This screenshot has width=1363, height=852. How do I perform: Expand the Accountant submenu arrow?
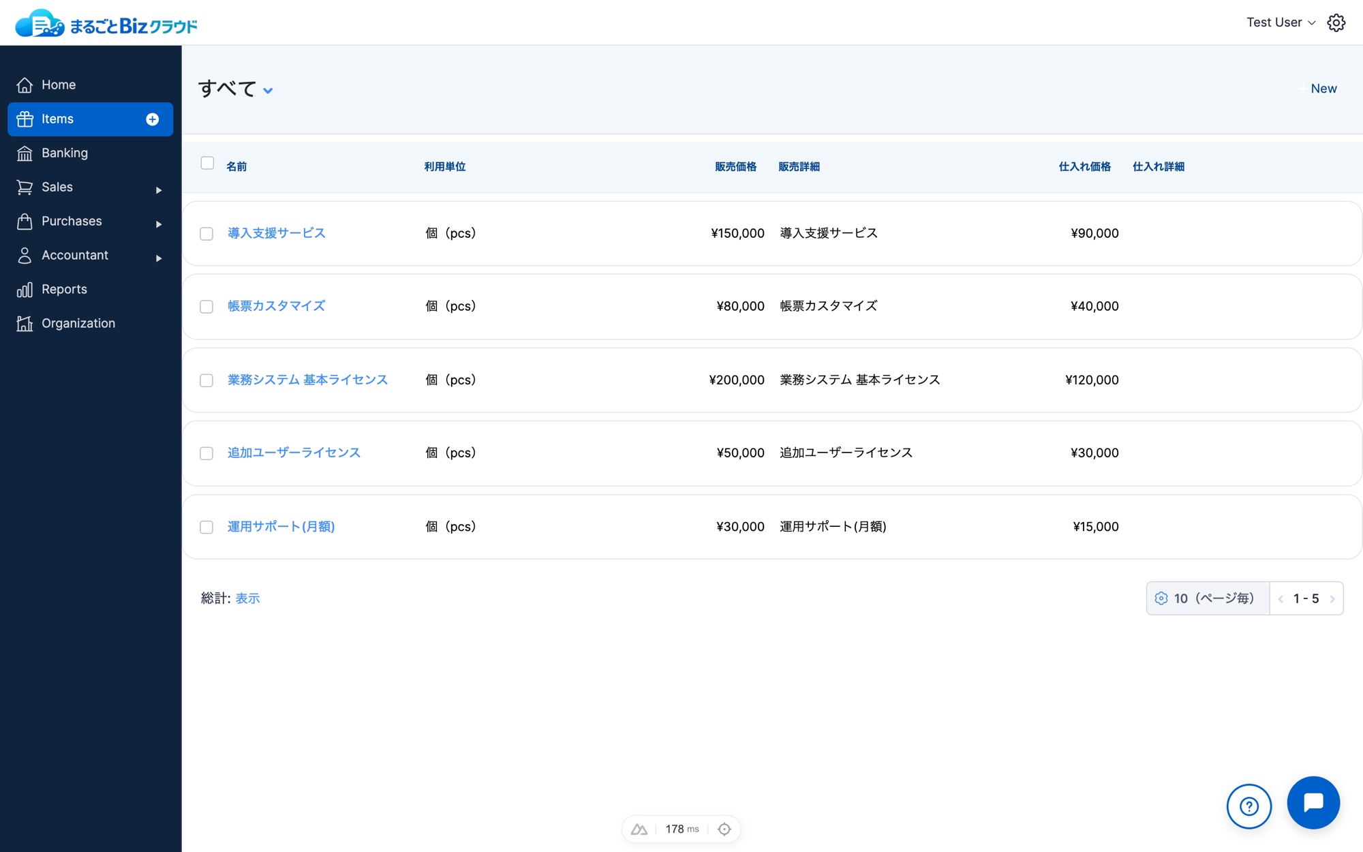(x=159, y=258)
